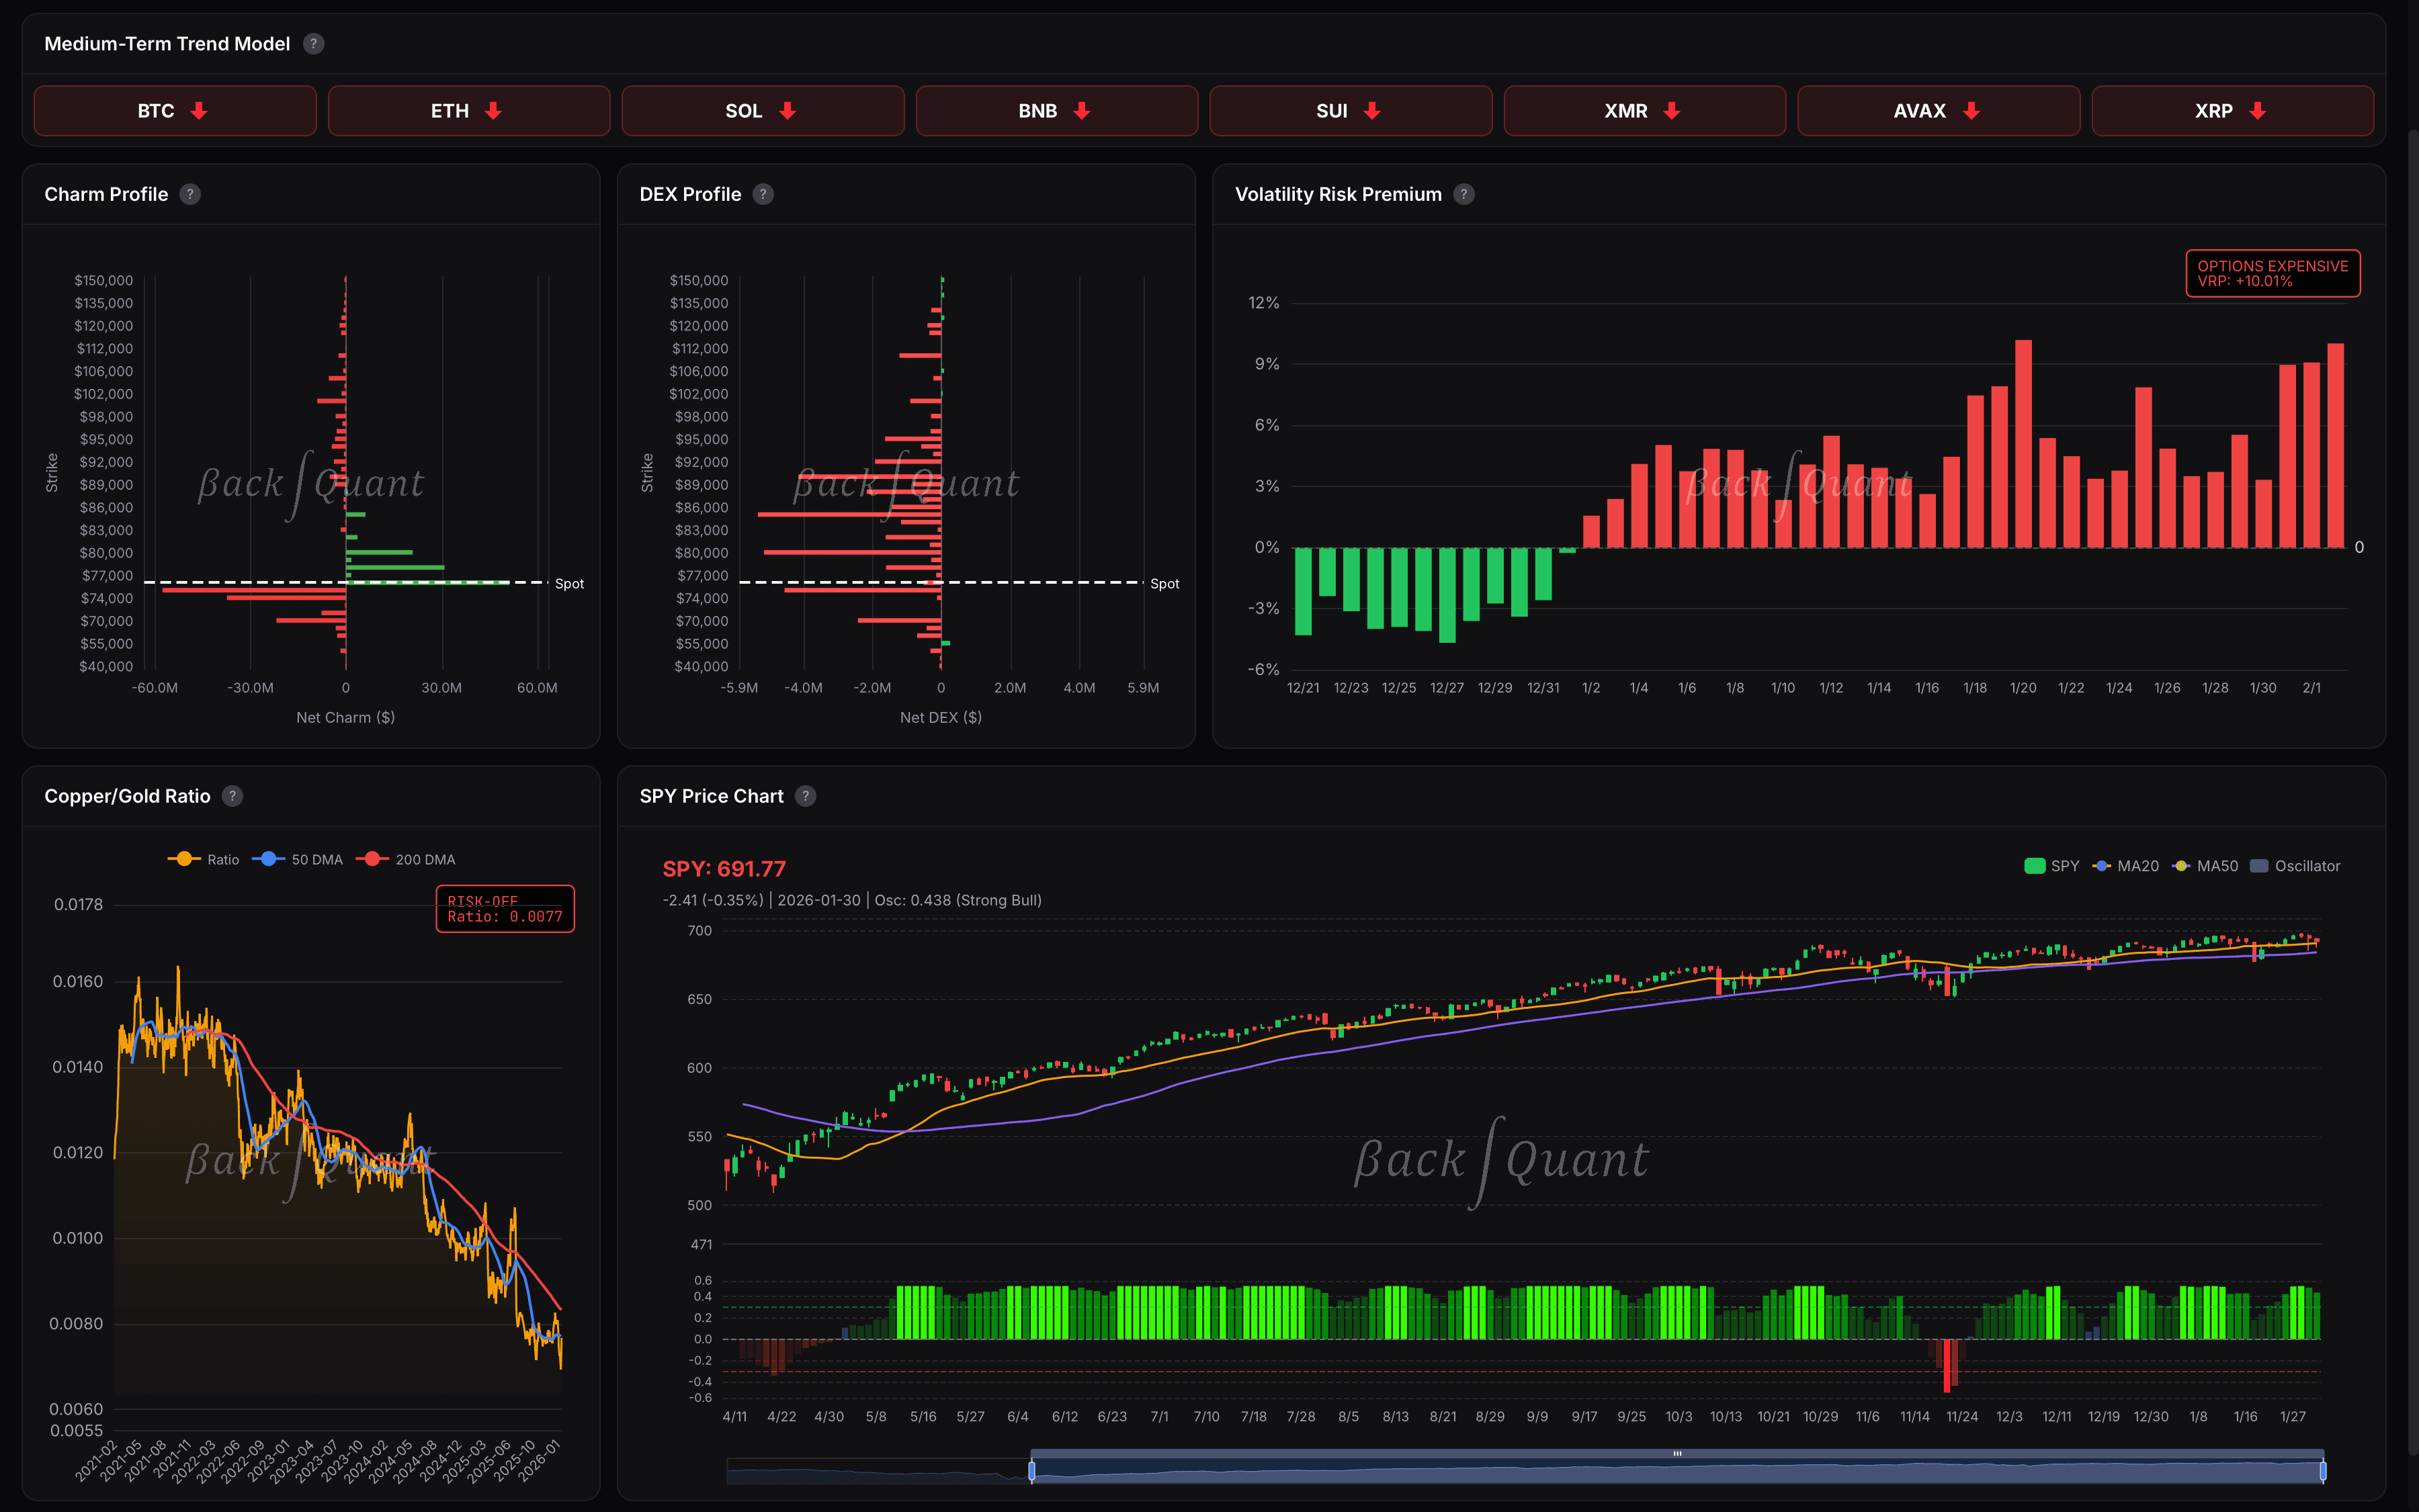The width and height of the screenshot is (2419, 1512).
Task: Open the AVAX trend card
Action: click(x=1938, y=111)
